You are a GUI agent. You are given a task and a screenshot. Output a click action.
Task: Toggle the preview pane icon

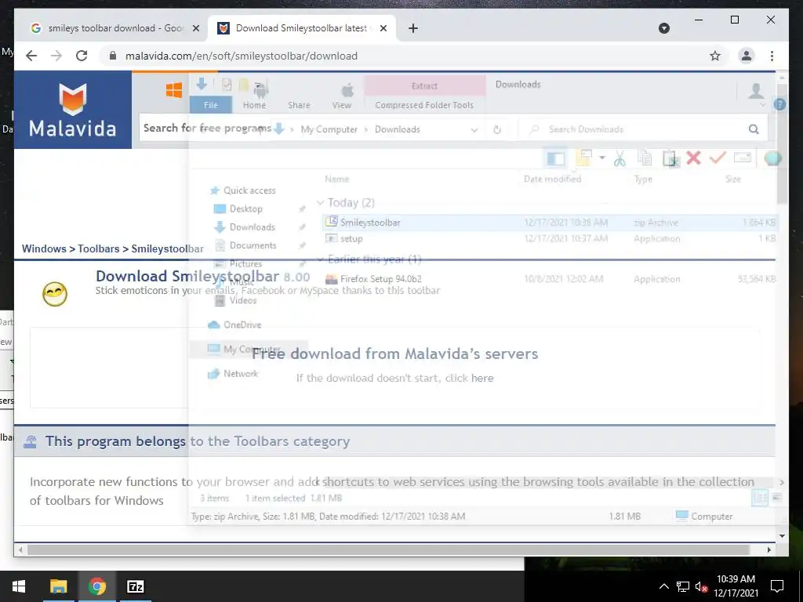[x=556, y=158]
